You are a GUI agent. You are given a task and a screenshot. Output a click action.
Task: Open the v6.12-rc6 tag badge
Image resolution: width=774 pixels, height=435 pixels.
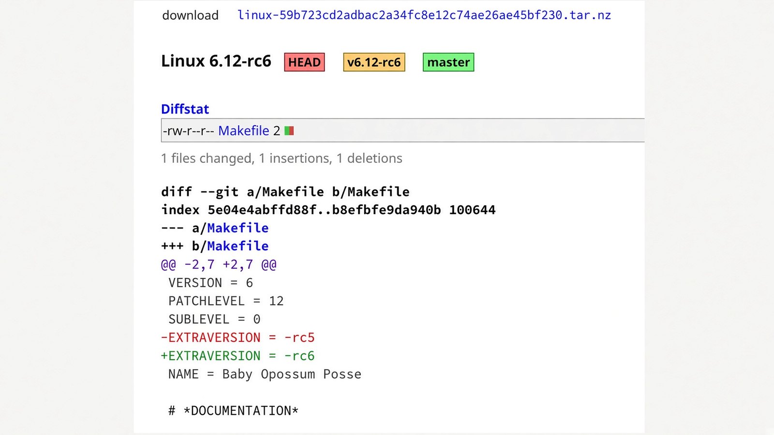(x=374, y=62)
